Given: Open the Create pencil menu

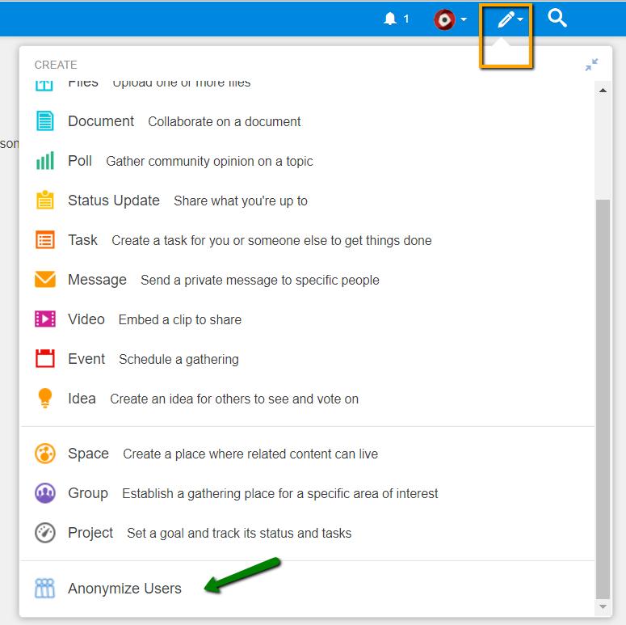Looking at the screenshot, I should (x=506, y=19).
